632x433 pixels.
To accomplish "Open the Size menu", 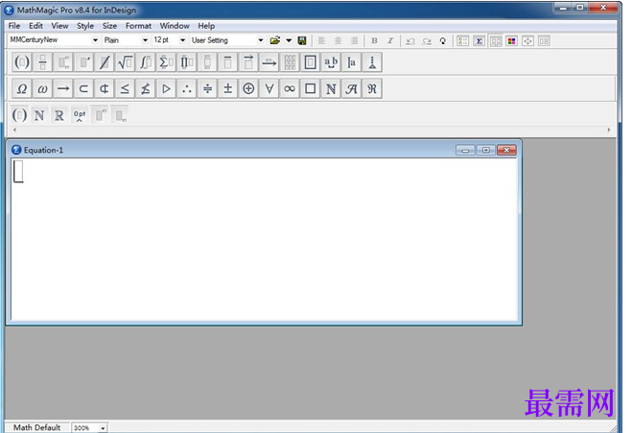I will [x=109, y=26].
